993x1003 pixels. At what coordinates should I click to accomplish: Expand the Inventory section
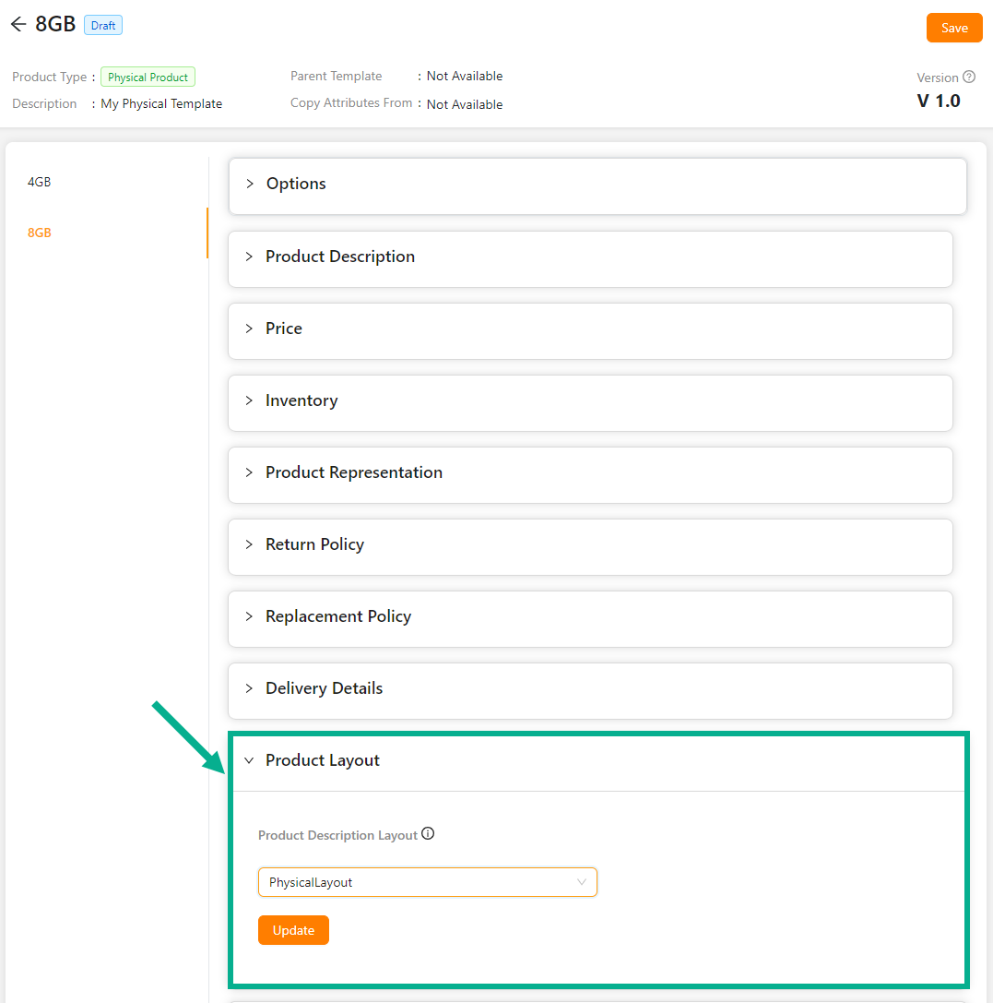click(x=301, y=400)
